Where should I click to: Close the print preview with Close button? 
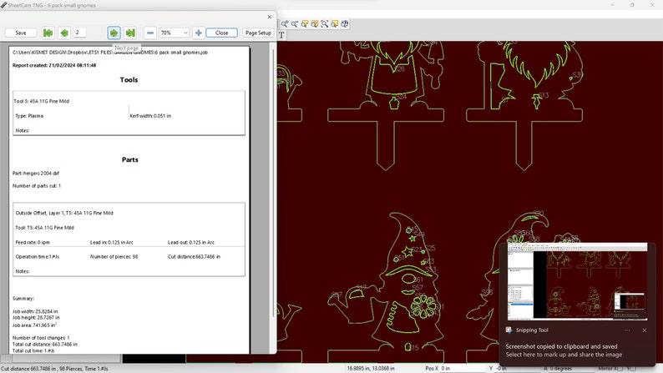click(221, 33)
